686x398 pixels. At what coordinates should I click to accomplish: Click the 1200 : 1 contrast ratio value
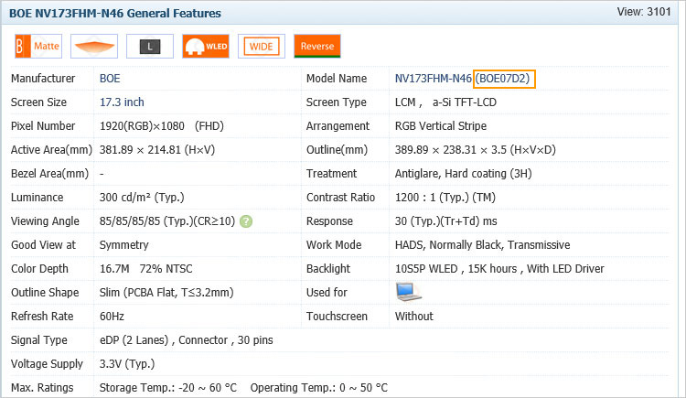click(x=427, y=198)
